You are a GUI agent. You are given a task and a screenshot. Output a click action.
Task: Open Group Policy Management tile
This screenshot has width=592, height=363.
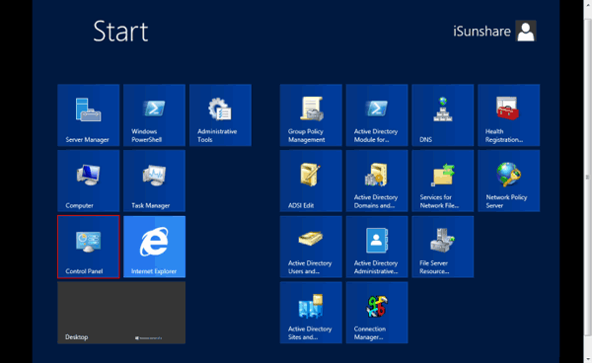pos(311,115)
